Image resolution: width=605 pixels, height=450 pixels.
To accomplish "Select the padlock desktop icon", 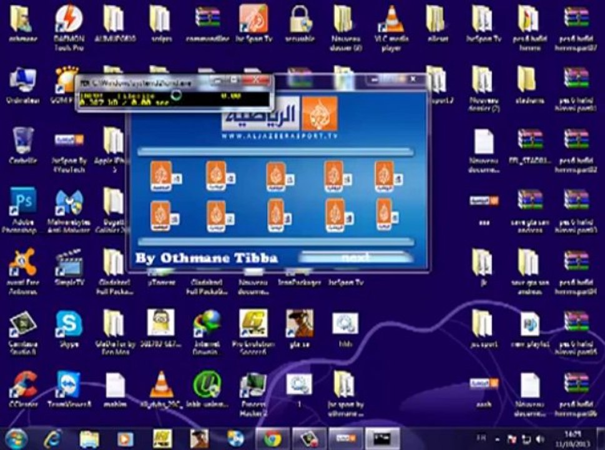I will [x=300, y=23].
